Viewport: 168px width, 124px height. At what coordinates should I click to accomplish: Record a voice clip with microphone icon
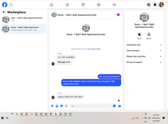tap(52, 106)
